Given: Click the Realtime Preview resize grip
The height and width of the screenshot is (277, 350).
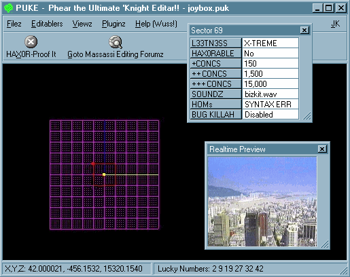Looking at the screenshot, I should [x=324, y=244].
